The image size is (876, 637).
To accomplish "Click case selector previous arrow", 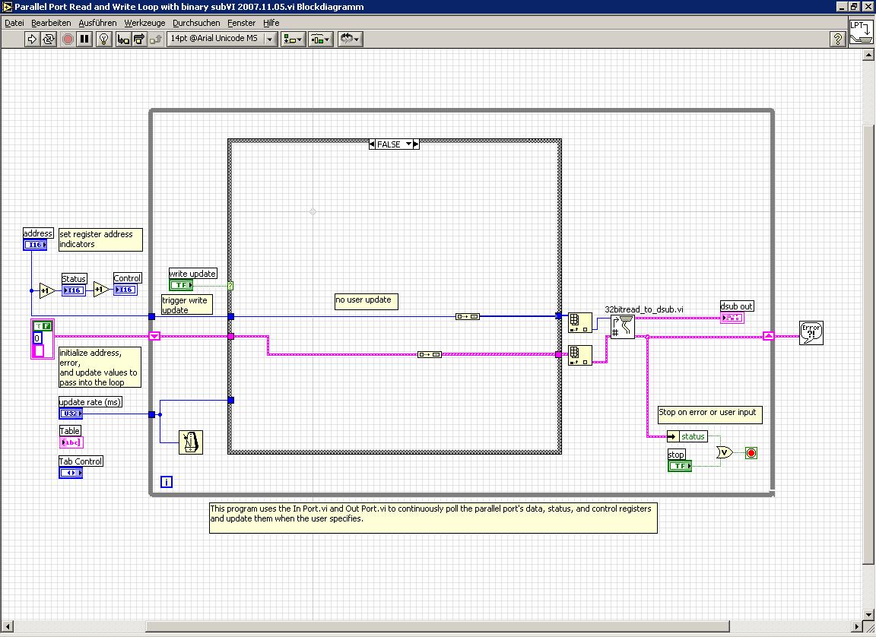I will pyautogui.click(x=372, y=144).
